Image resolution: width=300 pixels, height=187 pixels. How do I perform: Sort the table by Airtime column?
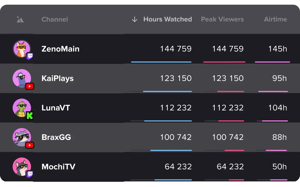[275, 19]
